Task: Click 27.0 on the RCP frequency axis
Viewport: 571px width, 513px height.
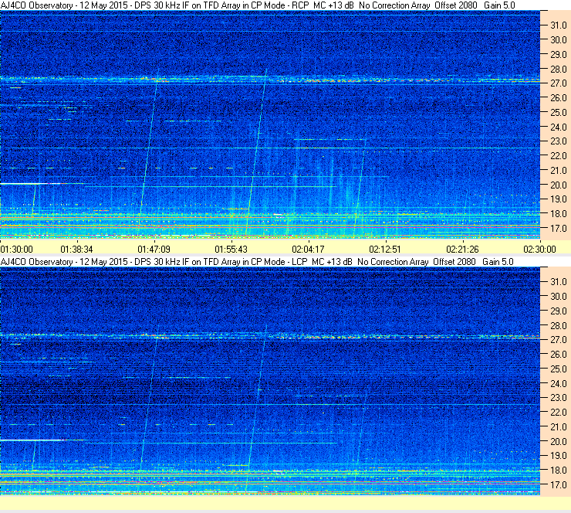Action: [558, 83]
